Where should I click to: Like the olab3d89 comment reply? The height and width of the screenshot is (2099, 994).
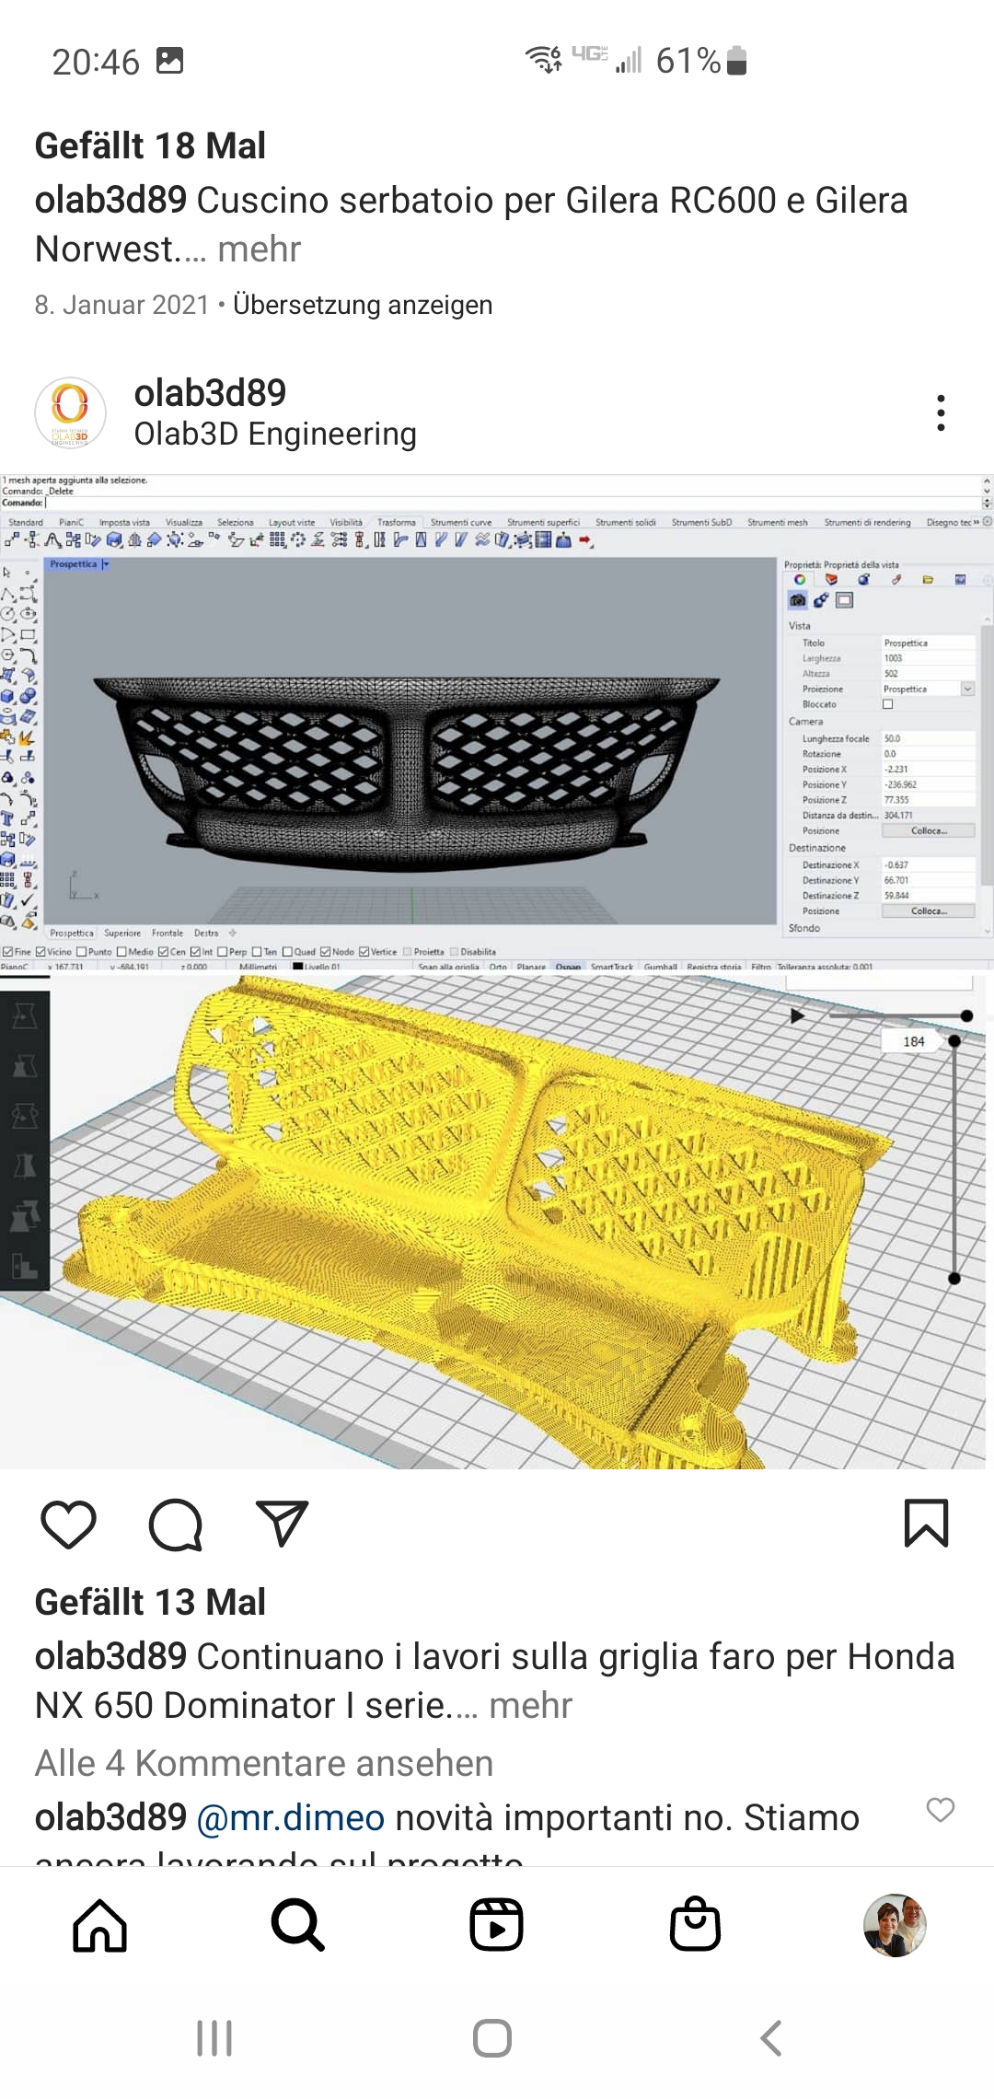coord(940,1809)
